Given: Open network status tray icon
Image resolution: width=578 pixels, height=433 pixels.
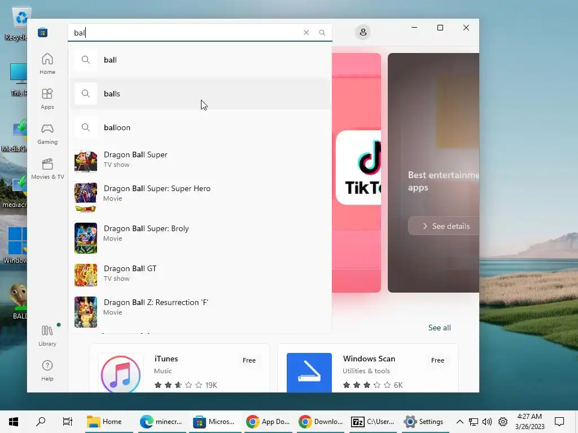Looking at the screenshot, I should coord(474,422).
